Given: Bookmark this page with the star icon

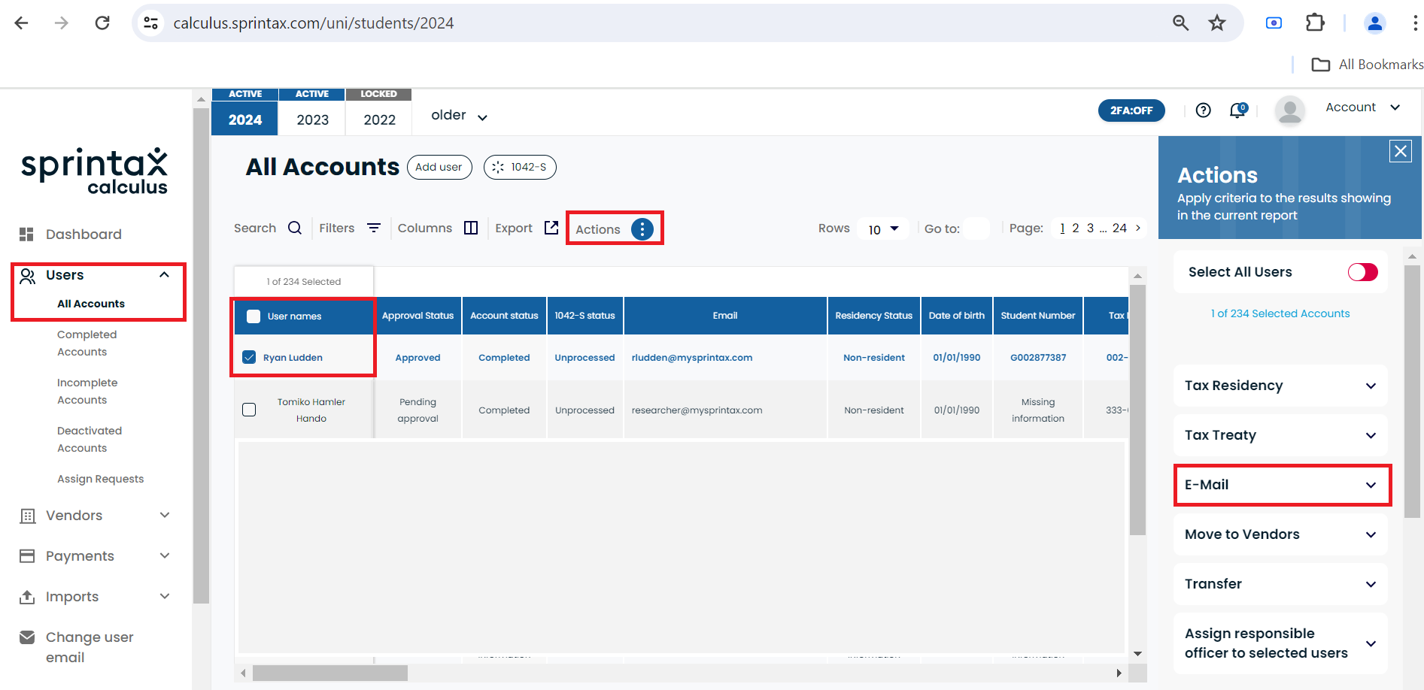Looking at the screenshot, I should pyautogui.click(x=1217, y=23).
